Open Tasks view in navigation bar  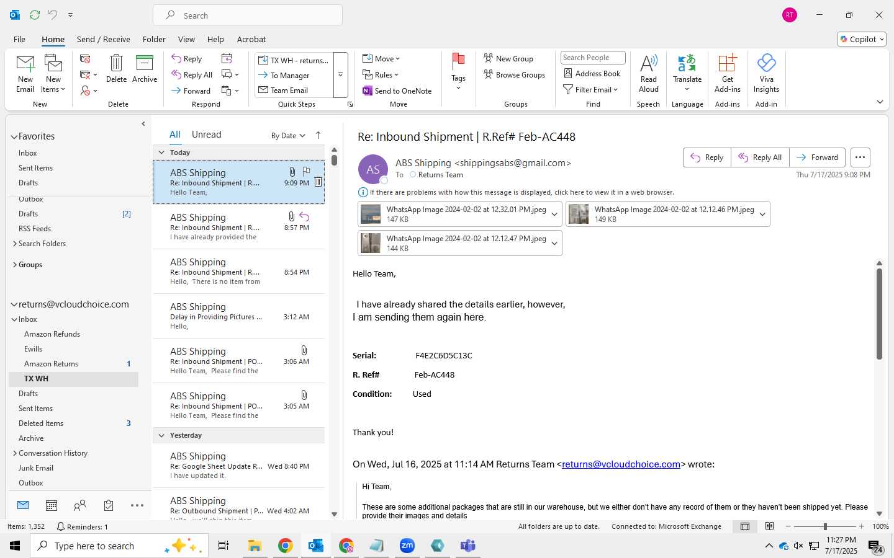point(109,505)
